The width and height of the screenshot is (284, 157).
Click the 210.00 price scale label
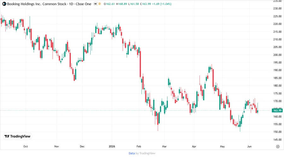tap(277, 39)
